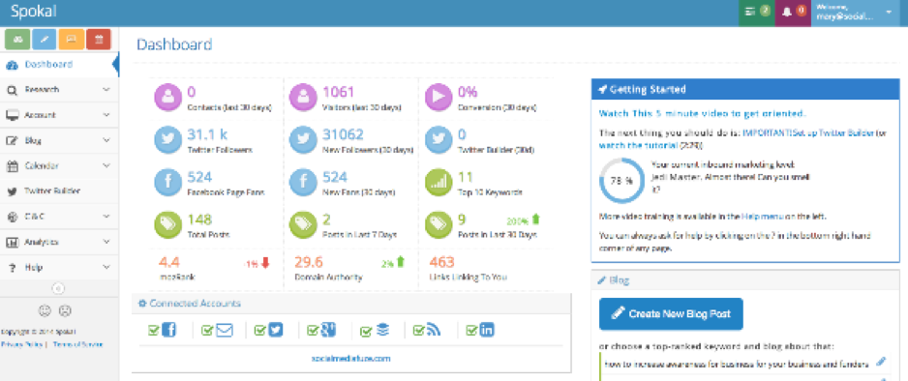This screenshot has width=908, height=381.
Task: Toggle the LinkedIn connected account checkbox
Action: (x=472, y=331)
